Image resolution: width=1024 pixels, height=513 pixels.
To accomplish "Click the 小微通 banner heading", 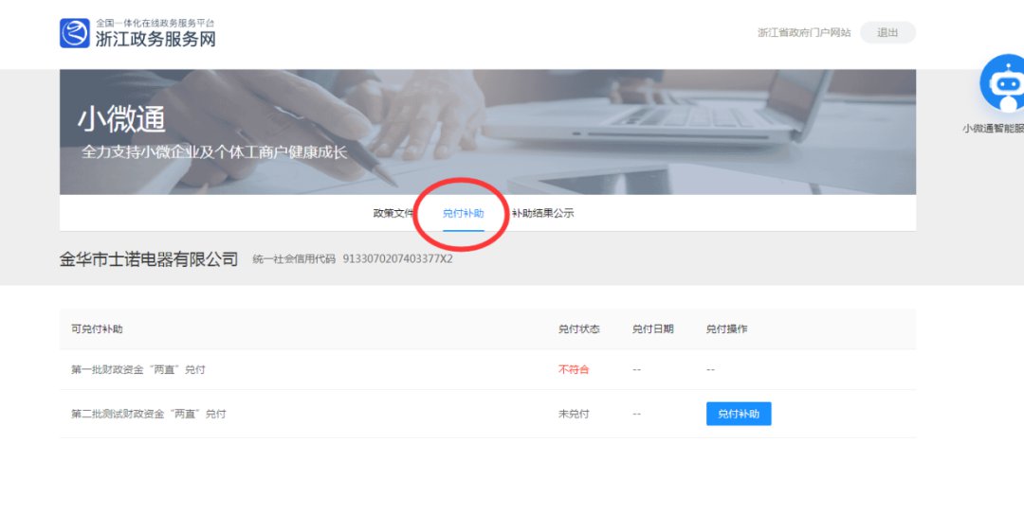I will (x=121, y=119).
